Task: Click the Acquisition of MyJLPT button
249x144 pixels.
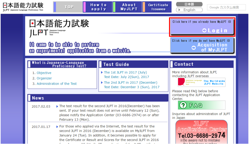Action: click(x=202, y=45)
